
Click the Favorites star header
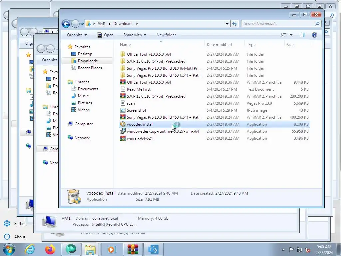point(79,47)
